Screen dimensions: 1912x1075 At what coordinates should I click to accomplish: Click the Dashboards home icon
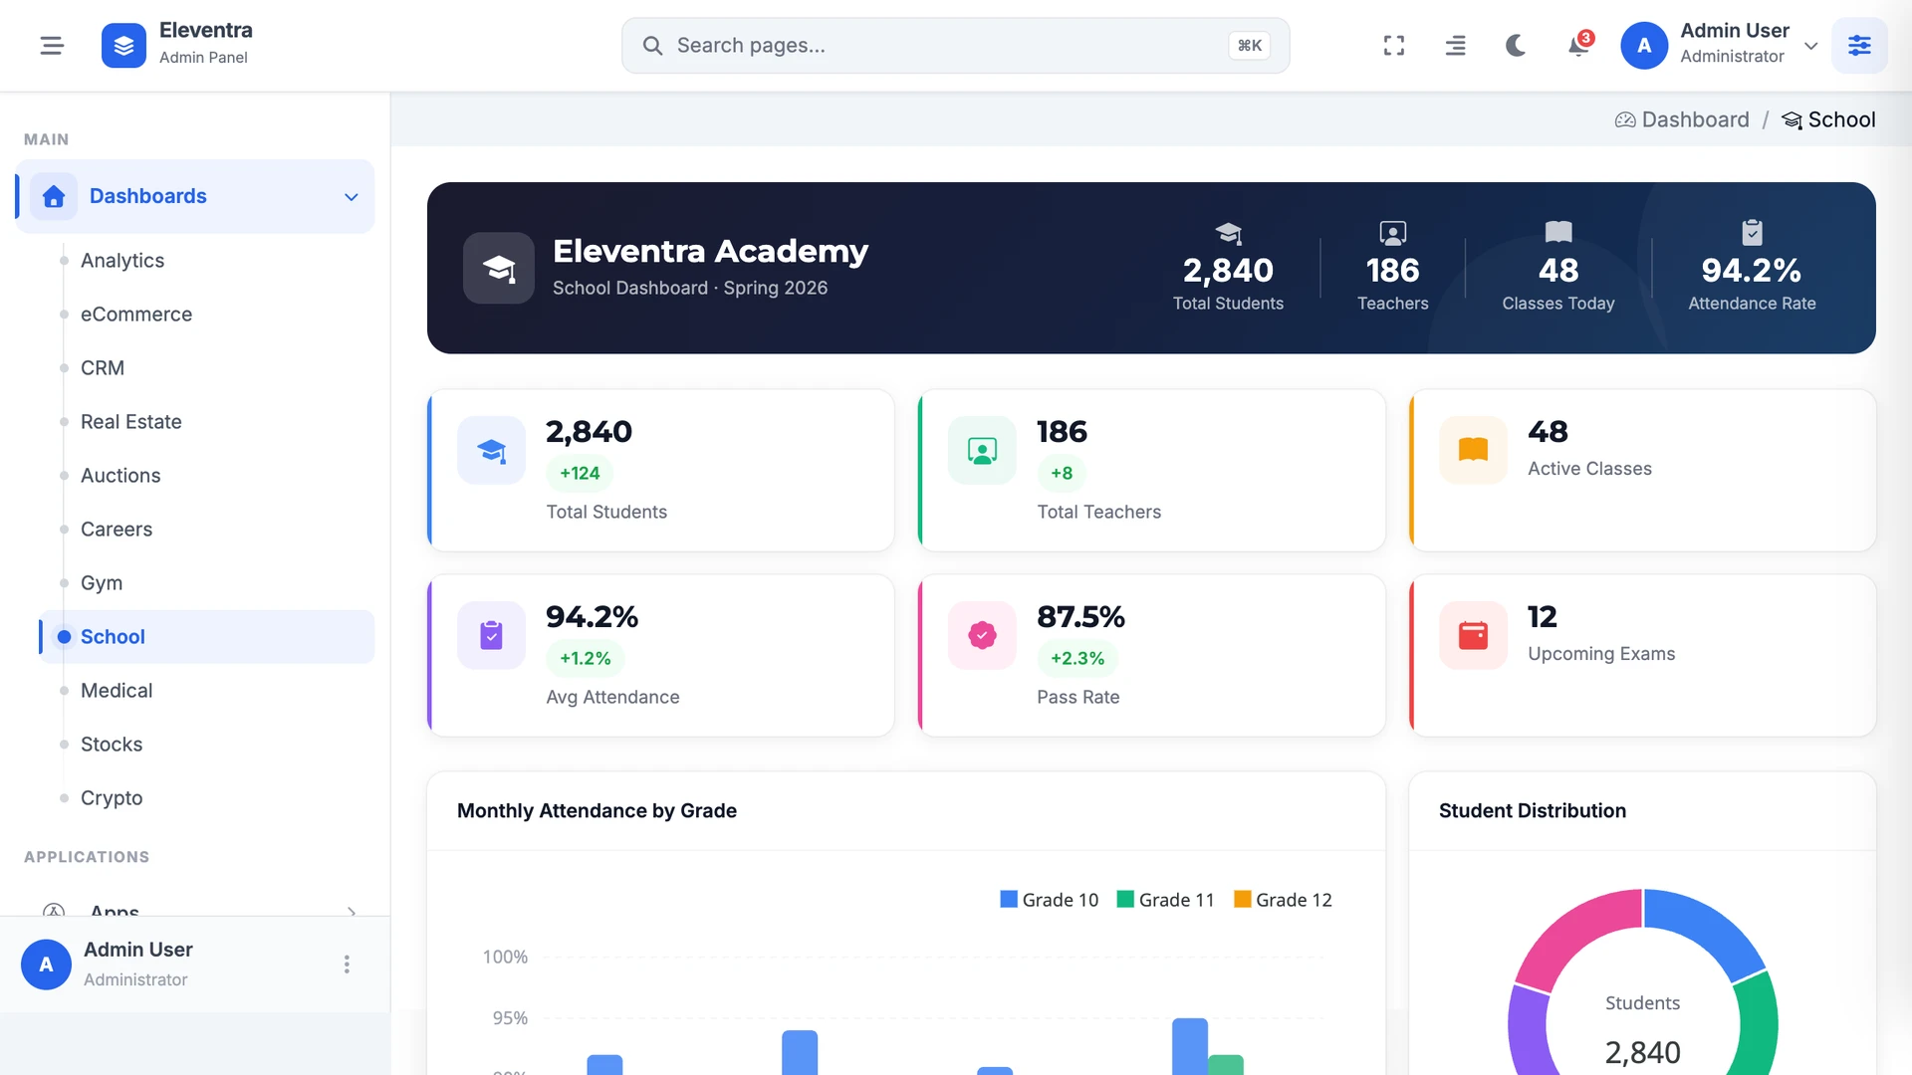[x=54, y=196]
